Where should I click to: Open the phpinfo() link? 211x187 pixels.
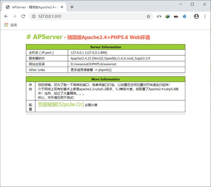105,70
